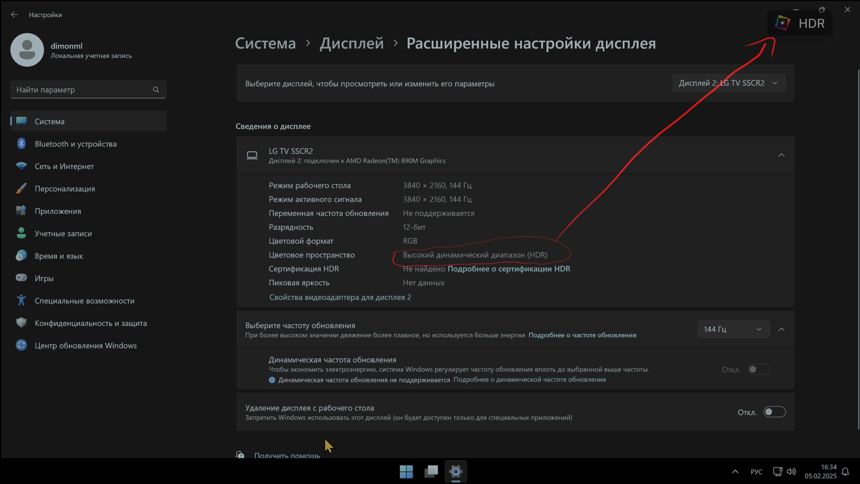The image size is (860, 484).
Task: Open Network and Internet via Wi-Fi icon
Action: point(21,166)
